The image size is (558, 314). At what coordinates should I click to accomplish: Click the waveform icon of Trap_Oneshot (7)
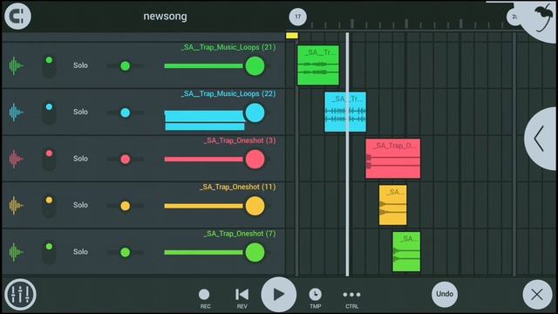coord(16,252)
